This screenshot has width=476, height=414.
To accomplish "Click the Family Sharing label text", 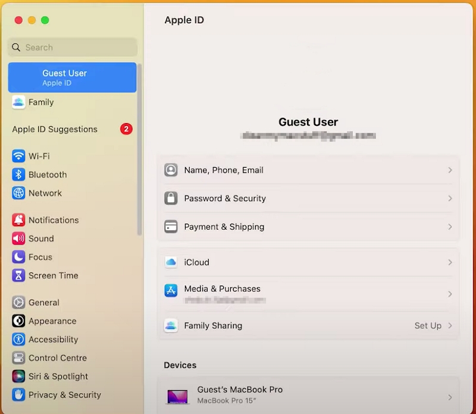I will point(213,326).
